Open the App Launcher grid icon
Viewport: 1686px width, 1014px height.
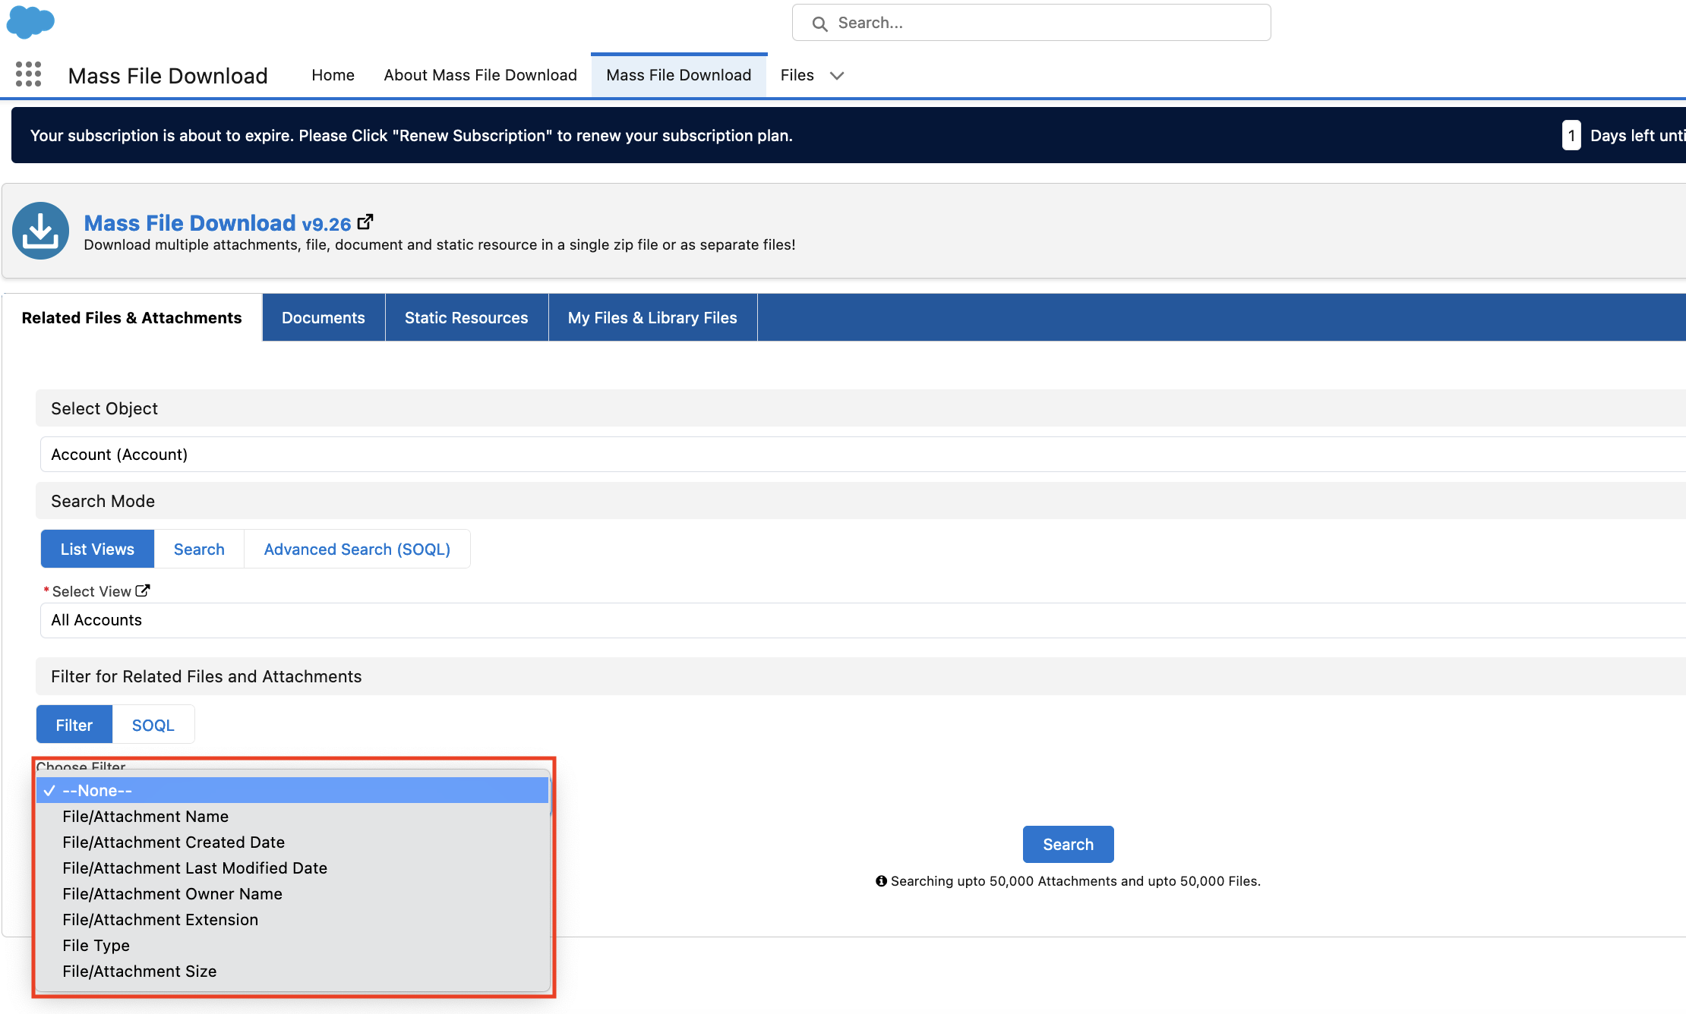pos(28,74)
